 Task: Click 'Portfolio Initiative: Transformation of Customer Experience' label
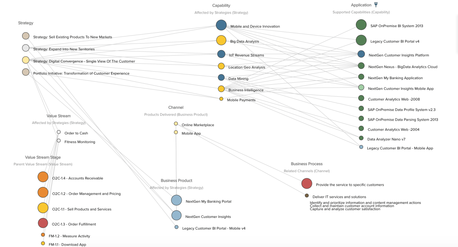click(x=81, y=74)
